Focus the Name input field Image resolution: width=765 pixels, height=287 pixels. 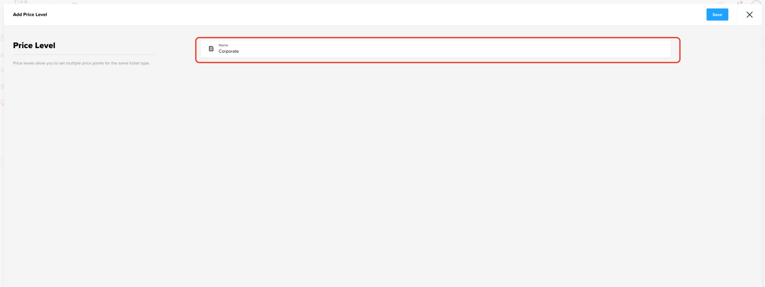(x=436, y=49)
